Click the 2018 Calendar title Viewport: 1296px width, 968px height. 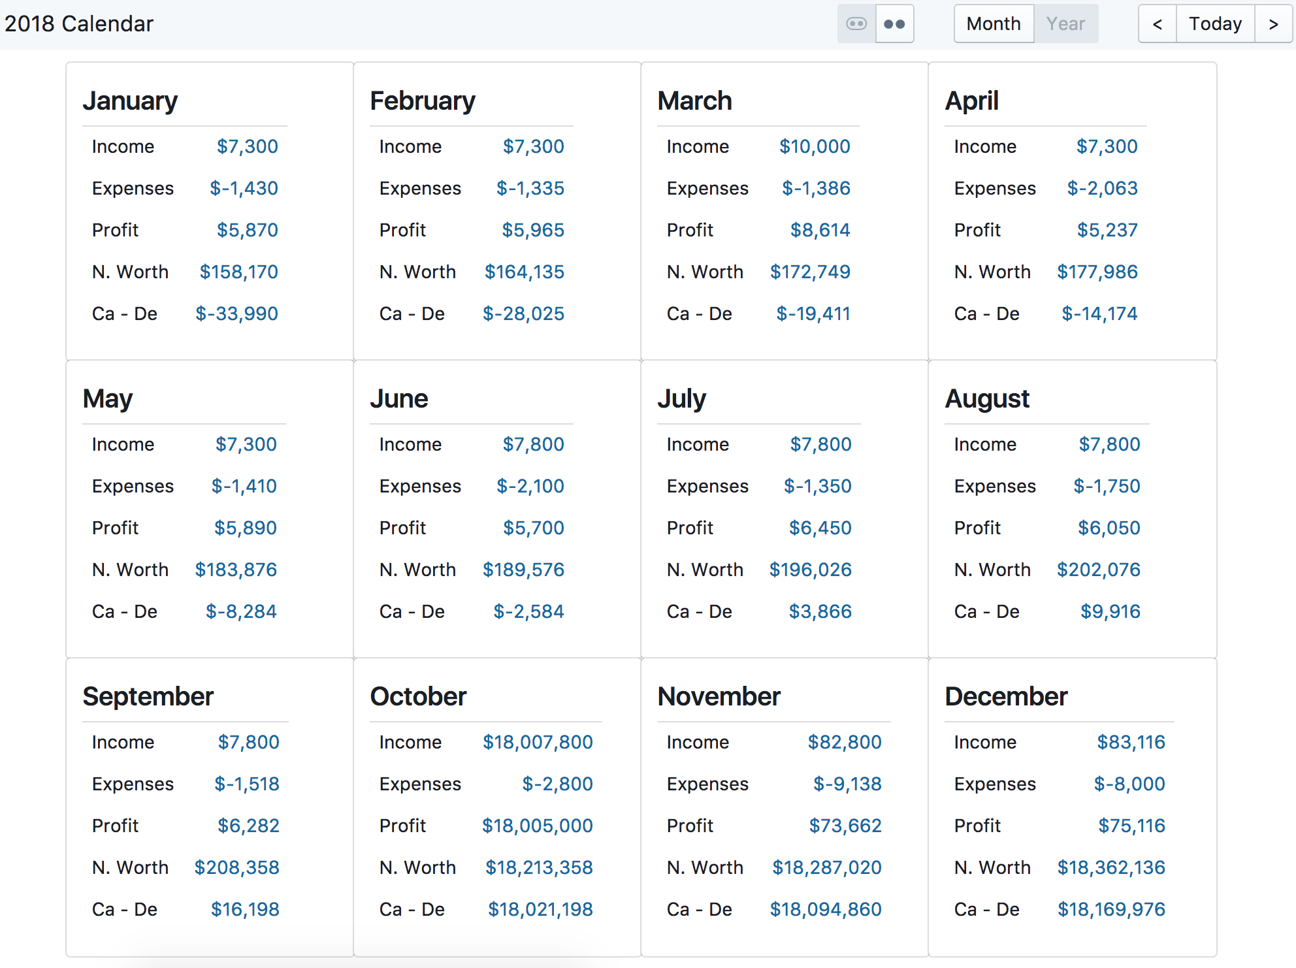point(79,24)
